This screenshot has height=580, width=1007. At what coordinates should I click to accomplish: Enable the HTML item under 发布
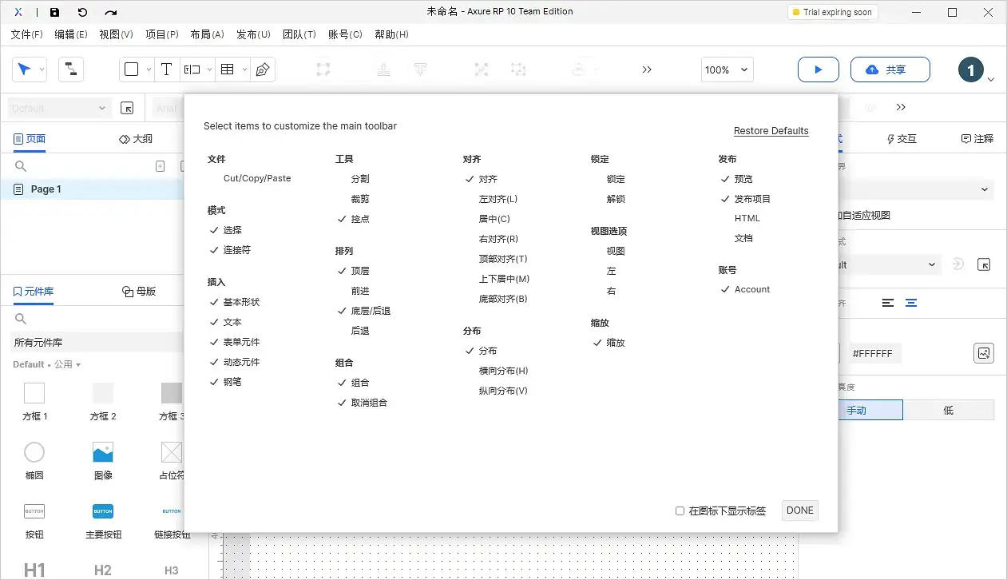(x=747, y=218)
